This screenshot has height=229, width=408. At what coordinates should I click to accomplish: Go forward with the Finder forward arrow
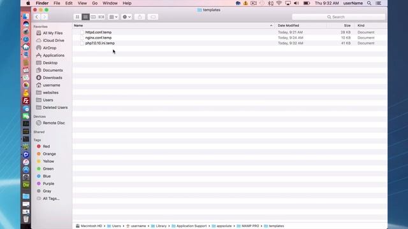45,17
